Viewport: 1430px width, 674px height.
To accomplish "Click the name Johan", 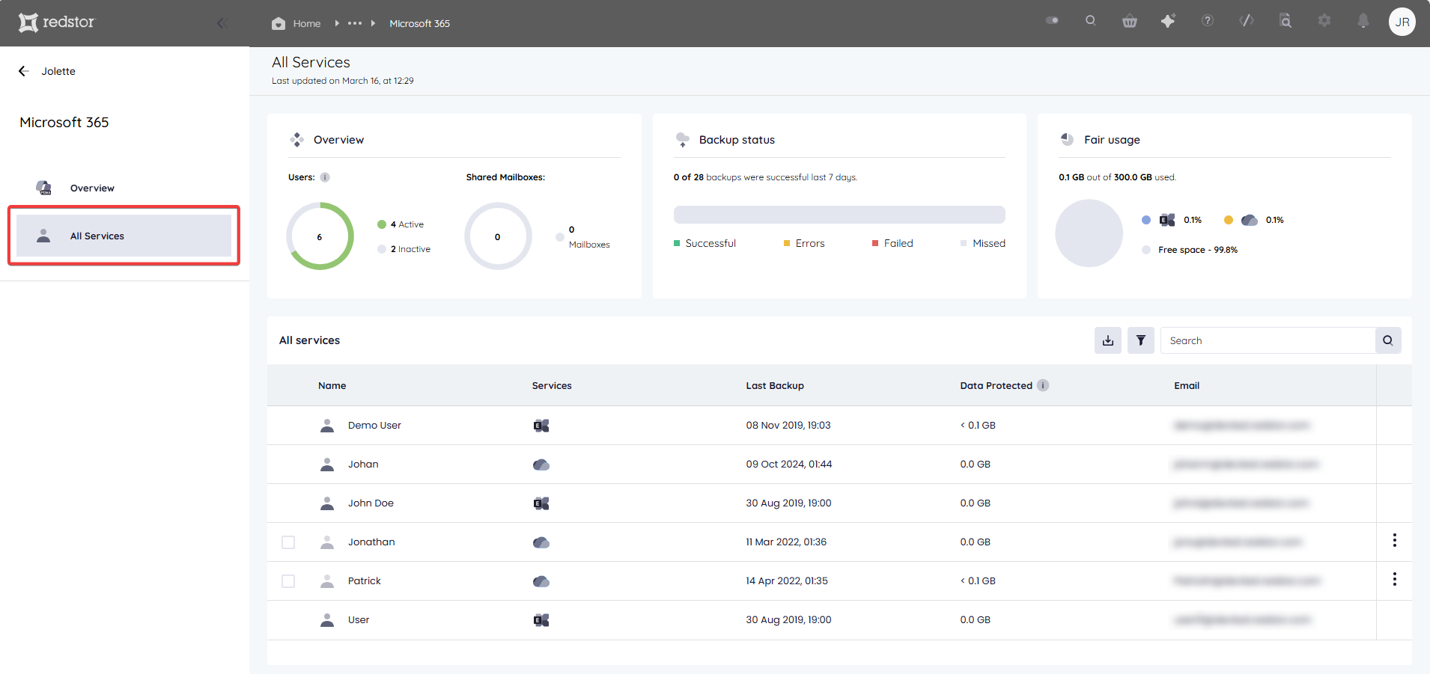I will pyautogui.click(x=363, y=465).
